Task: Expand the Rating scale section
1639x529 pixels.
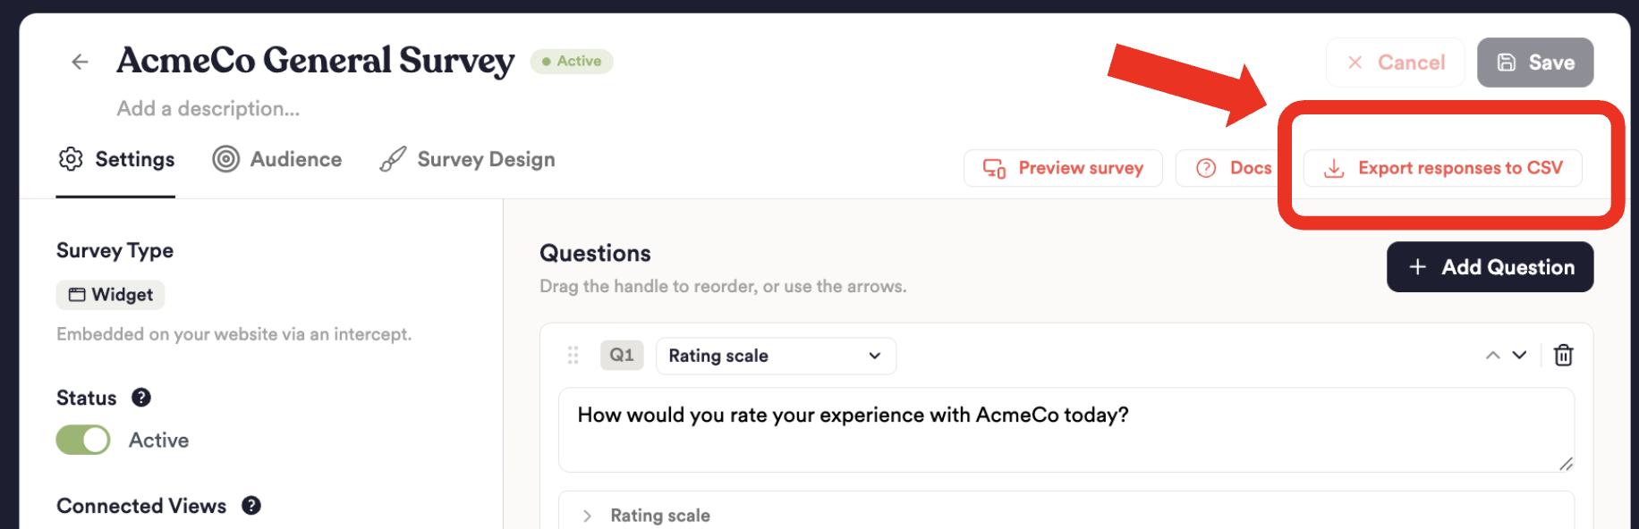Action: 587,516
